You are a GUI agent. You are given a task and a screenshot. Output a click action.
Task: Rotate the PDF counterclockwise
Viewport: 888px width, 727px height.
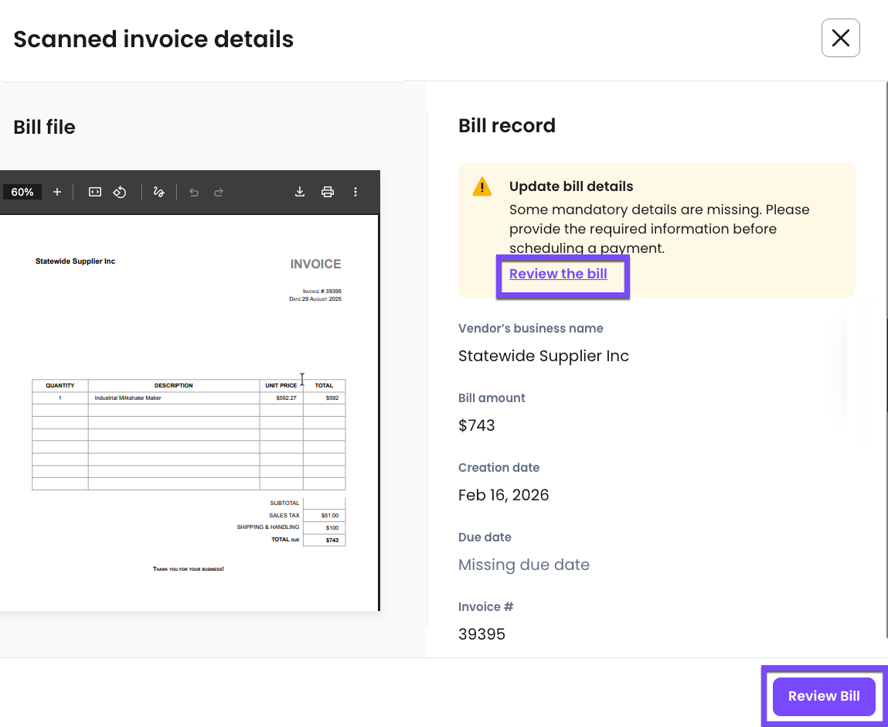[x=120, y=192]
